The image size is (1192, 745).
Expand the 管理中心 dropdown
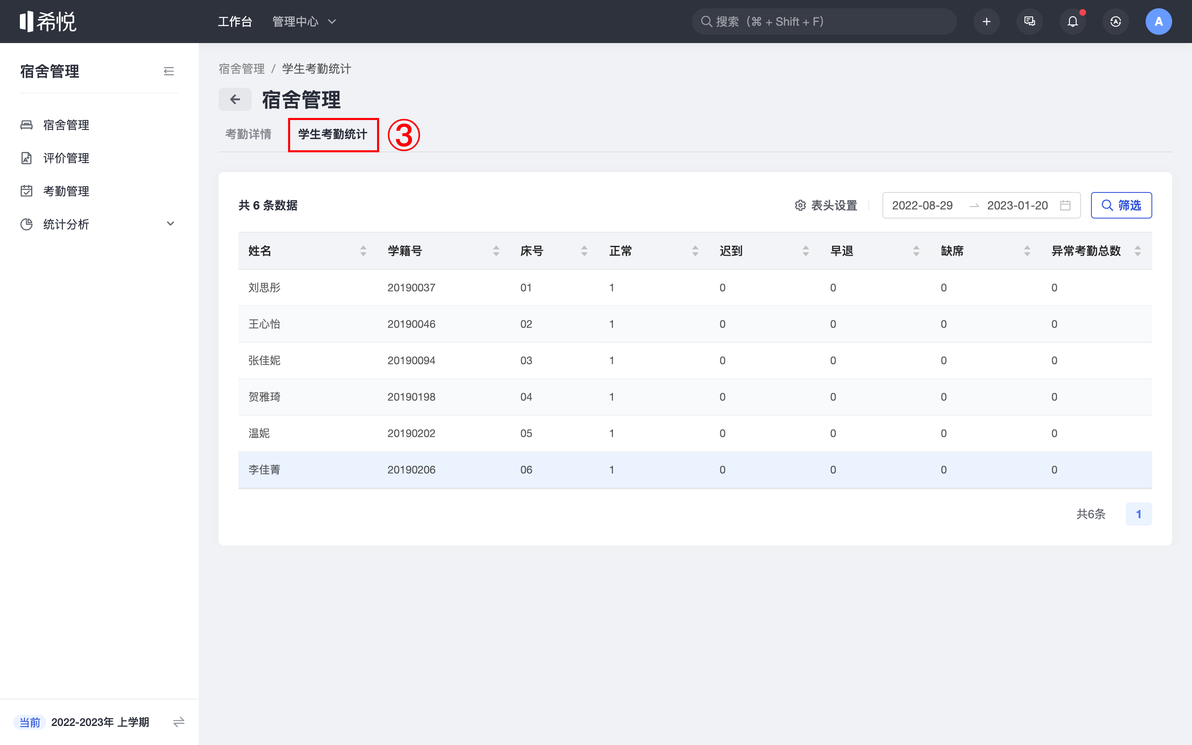(304, 22)
